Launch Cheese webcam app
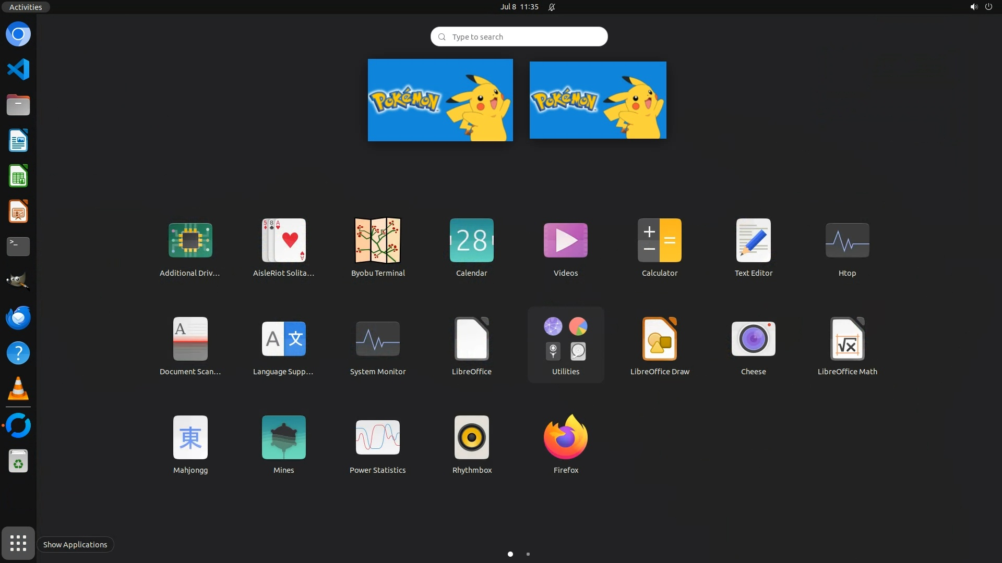The height and width of the screenshot is (563, 1002). [x=753, y=339]
